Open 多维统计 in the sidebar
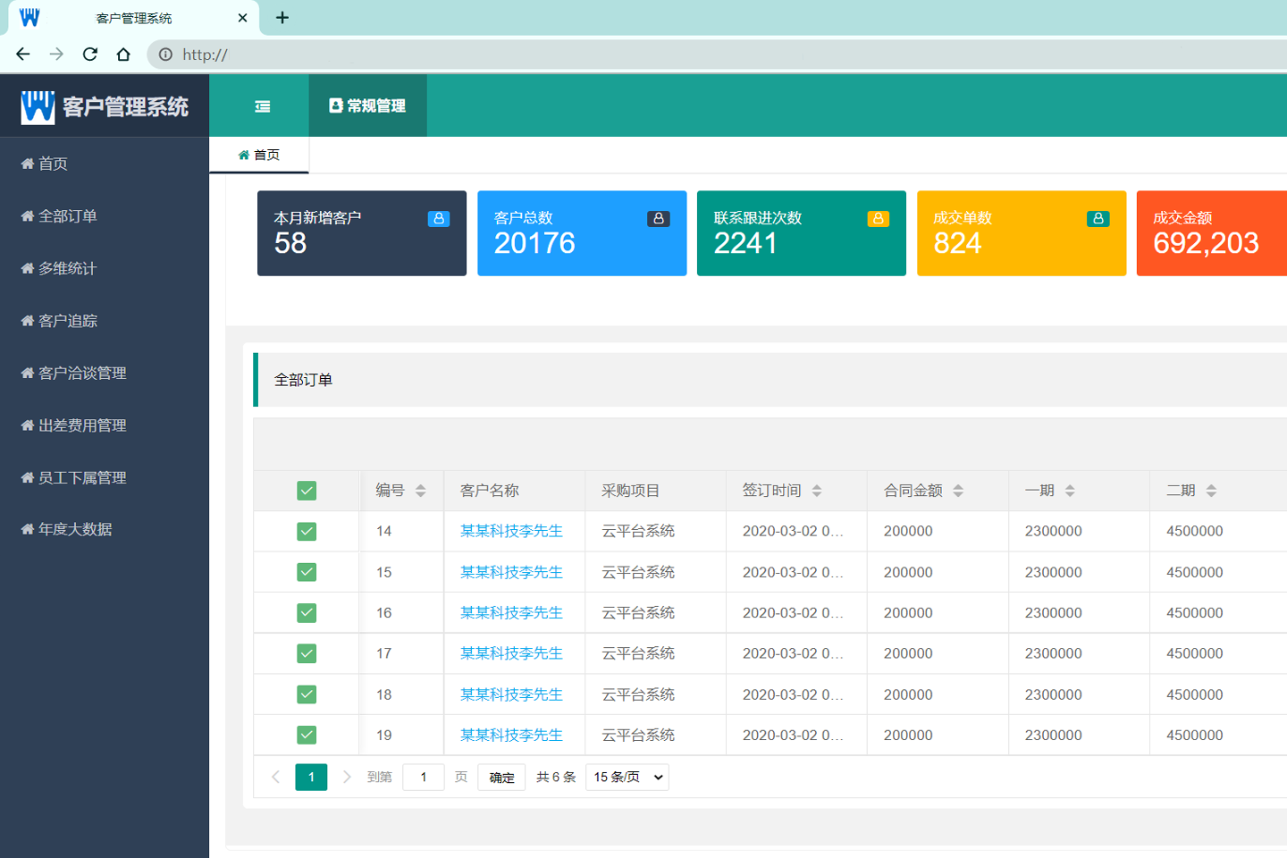Screen dimensions: 1287x858 click(105, 268)
